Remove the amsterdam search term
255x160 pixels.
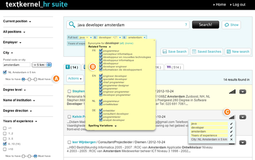pos(144,37)
